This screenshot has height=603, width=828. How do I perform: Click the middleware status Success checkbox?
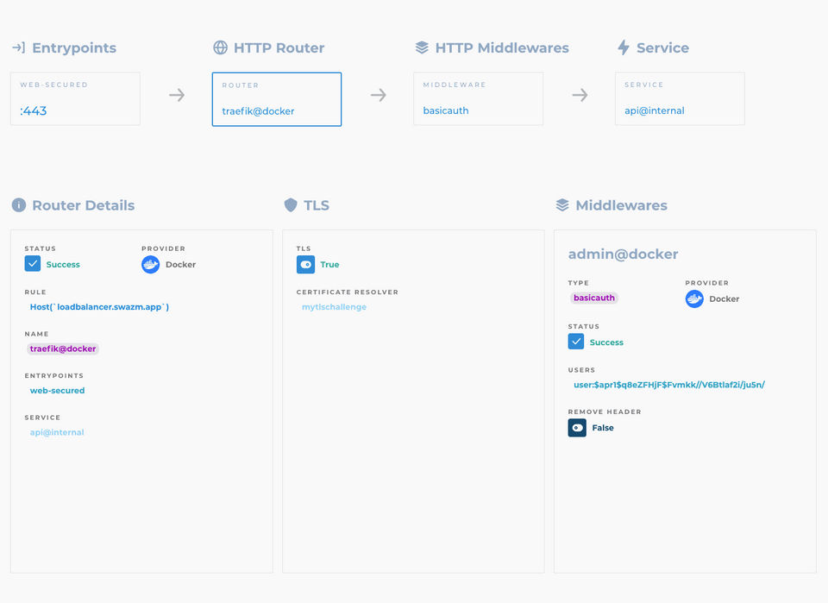(x=576, y=342)
